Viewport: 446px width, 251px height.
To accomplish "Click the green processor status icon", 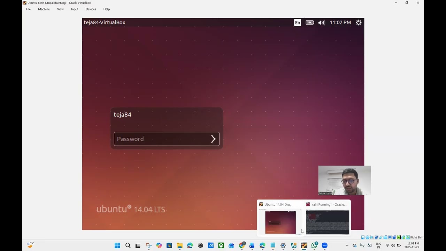I will point(399,237).
